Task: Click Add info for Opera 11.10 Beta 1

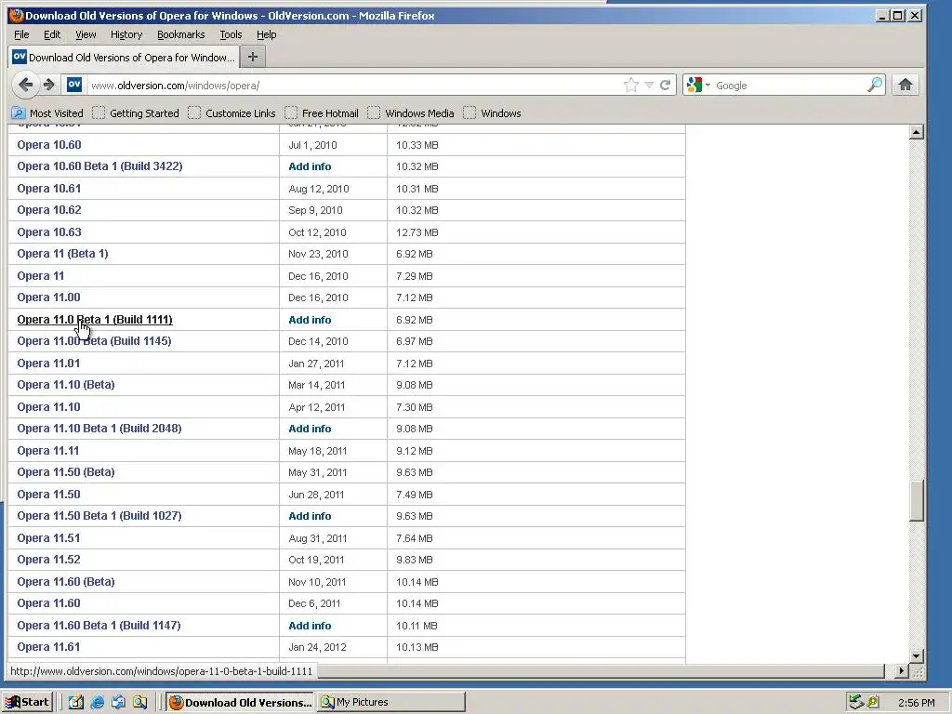Action: coord(310,429)
